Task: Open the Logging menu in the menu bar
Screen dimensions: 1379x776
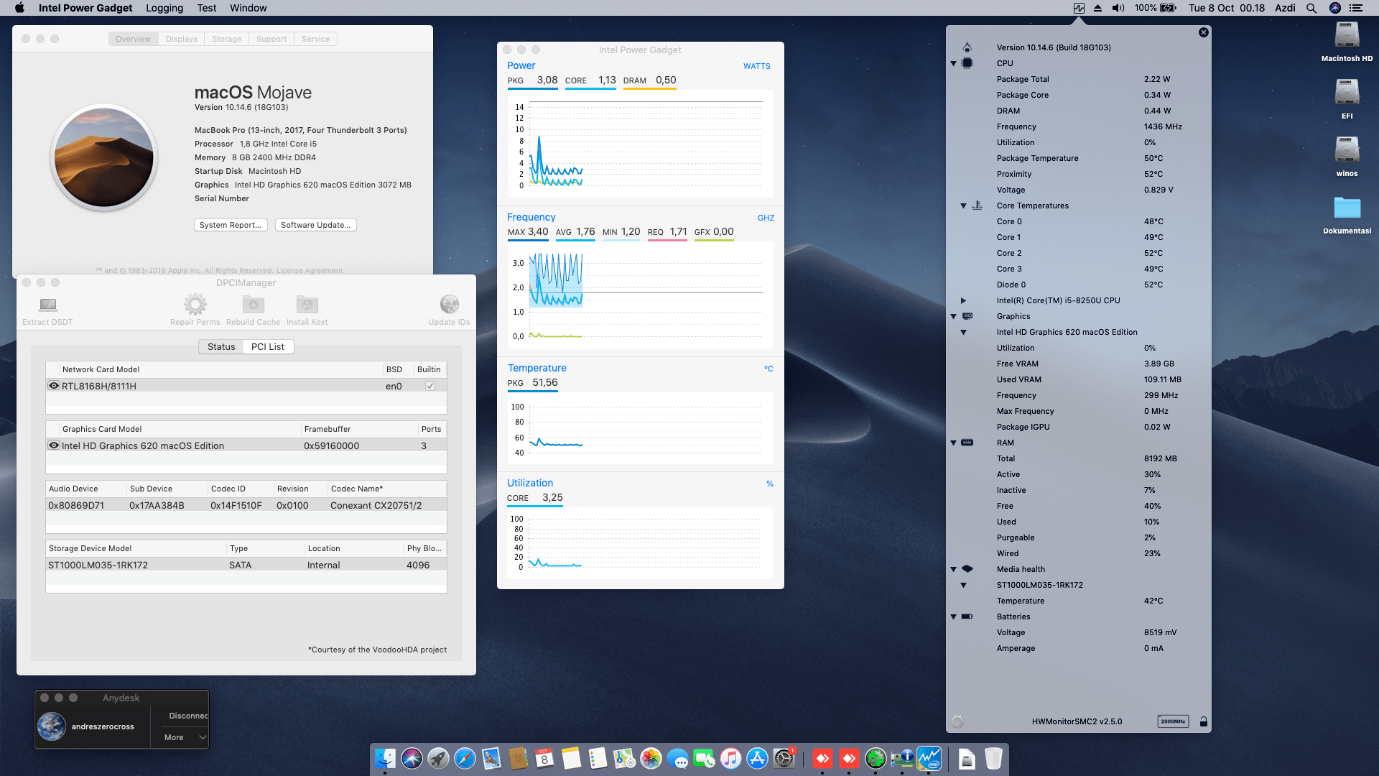Action: pyautogui.click(x=164, y=8)
